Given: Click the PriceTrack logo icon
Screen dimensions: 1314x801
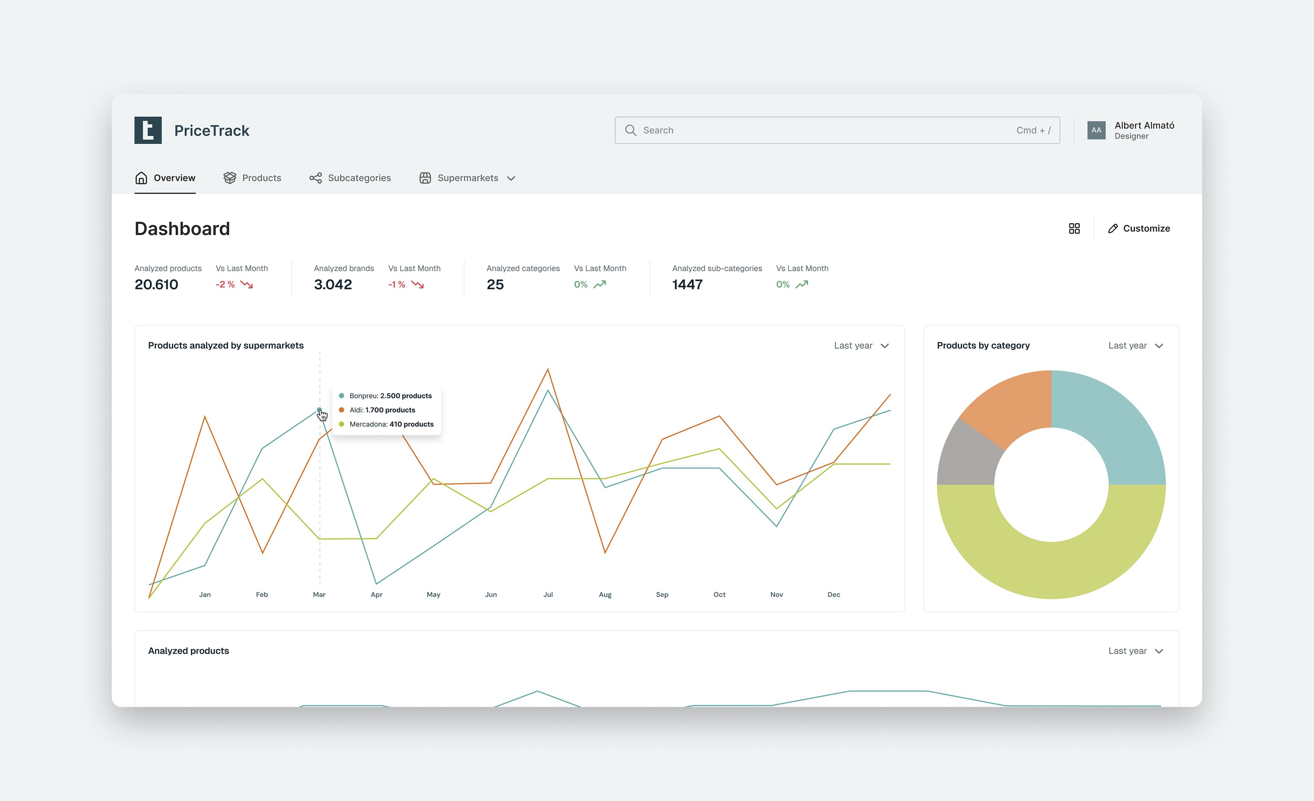Looking at the screenshot, I should [148, 130].
